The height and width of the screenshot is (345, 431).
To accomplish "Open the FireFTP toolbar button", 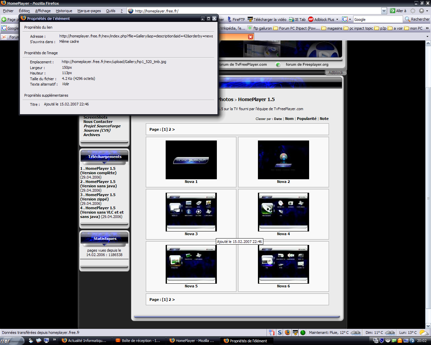I will click(236, 20).
